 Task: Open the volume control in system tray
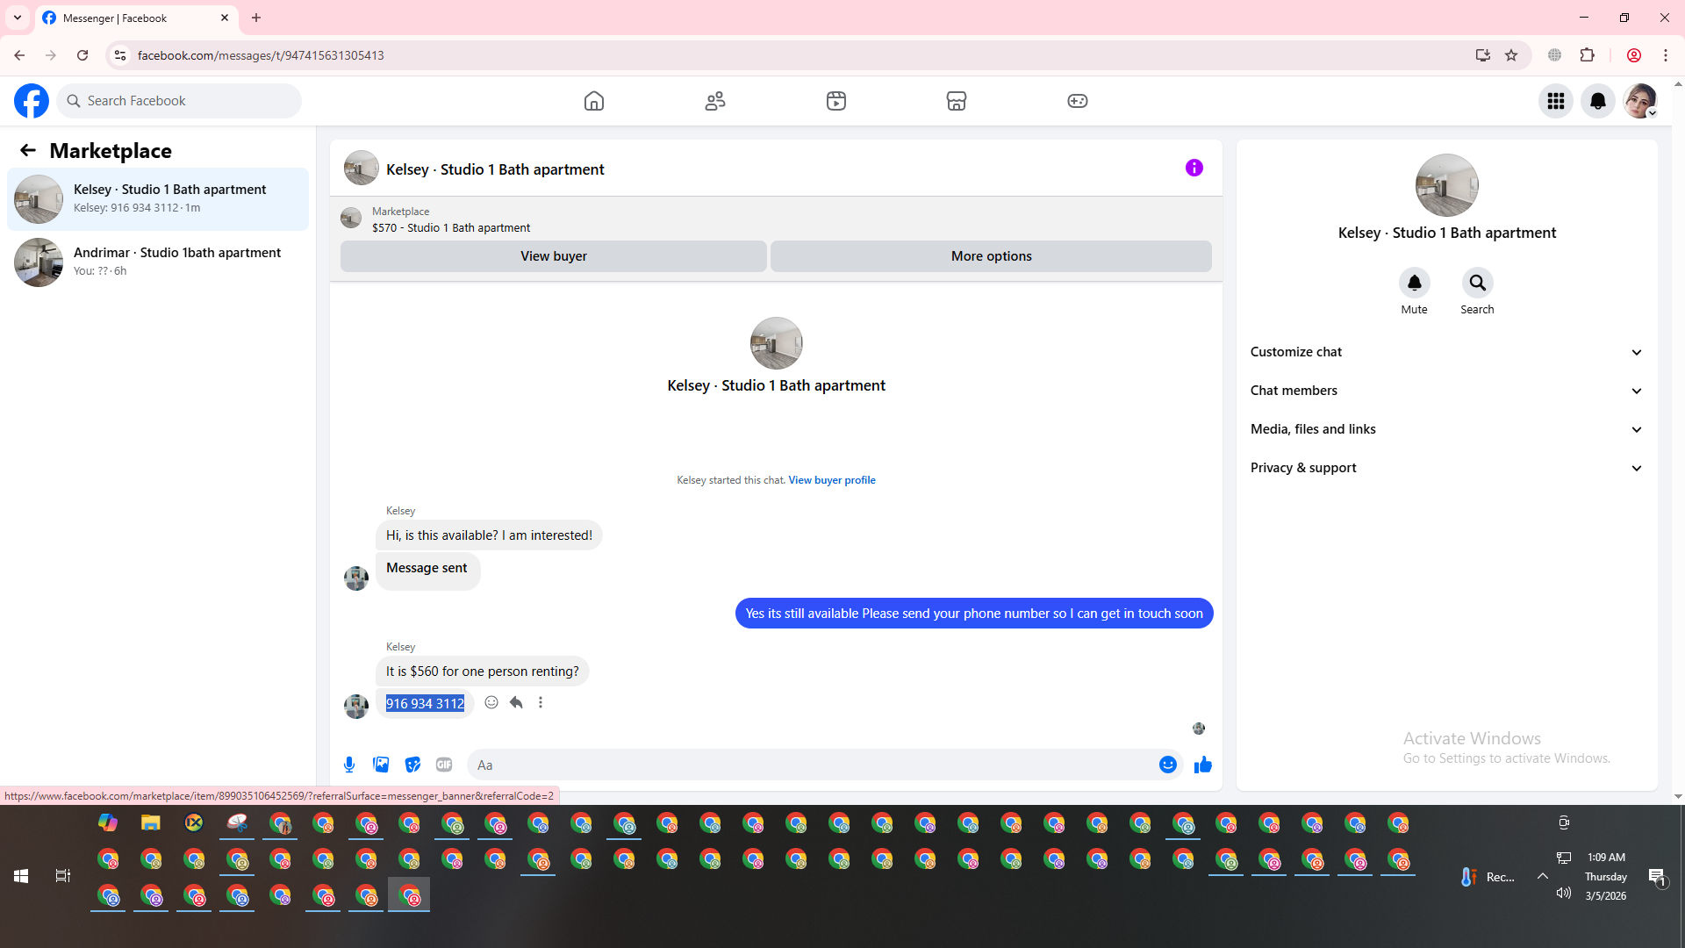(x=1564, y=893)
